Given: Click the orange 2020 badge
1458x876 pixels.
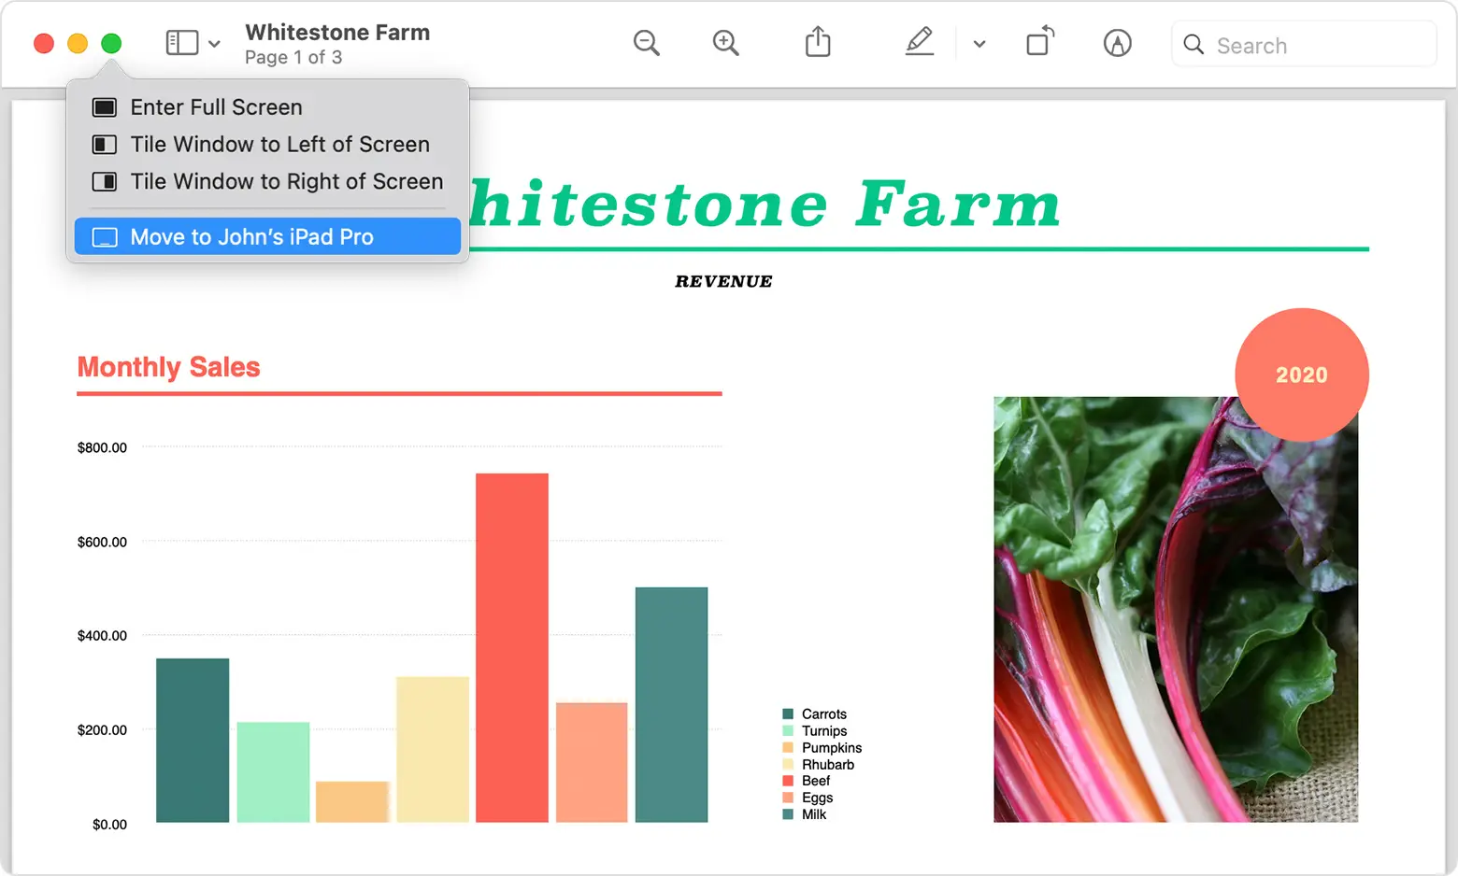Looking at the screenshot, I should [x=1302, y=374].
